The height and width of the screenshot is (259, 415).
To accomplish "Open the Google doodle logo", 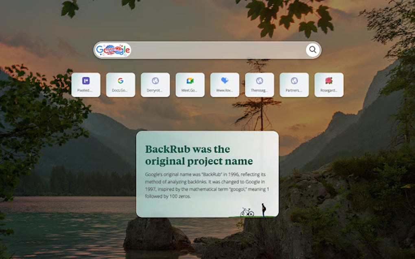I will tap(114, 50).
